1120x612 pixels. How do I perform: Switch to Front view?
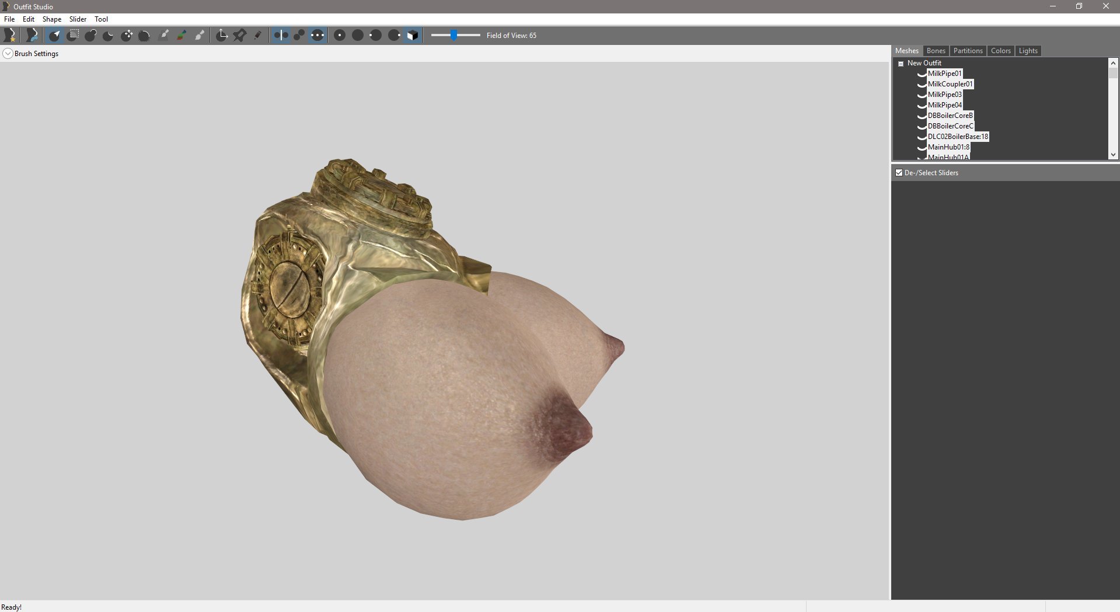pyautogui.click(x=340, y=35)
